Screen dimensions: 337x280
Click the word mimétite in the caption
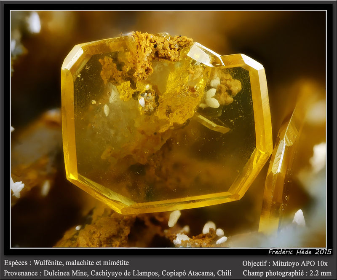(115, 263)
